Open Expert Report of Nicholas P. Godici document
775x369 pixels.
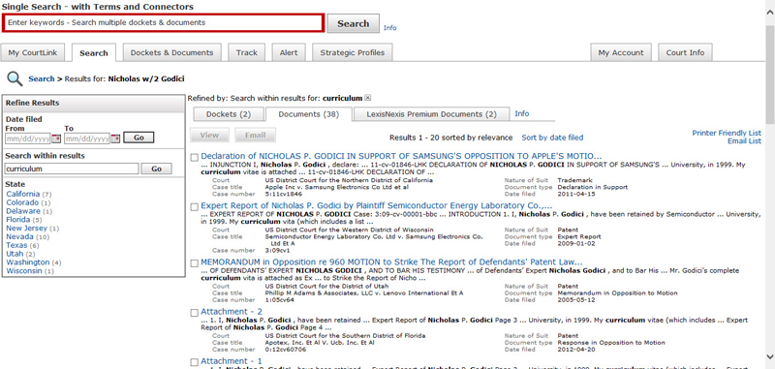(x=377, y=205)
